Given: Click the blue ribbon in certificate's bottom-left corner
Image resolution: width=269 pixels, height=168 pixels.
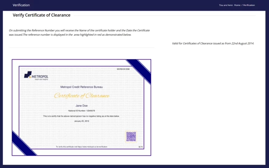Looking at the screenshot, I should tap(23, 144).
